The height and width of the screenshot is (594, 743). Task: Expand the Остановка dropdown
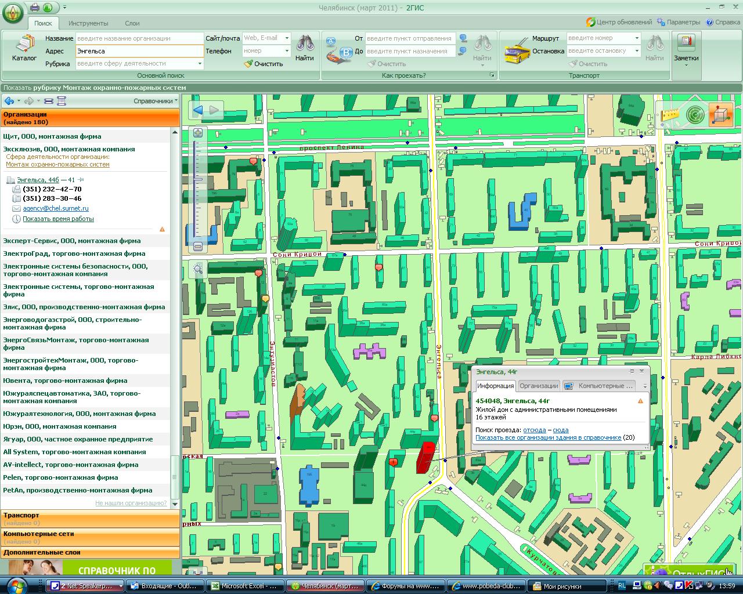pos(637,51)
